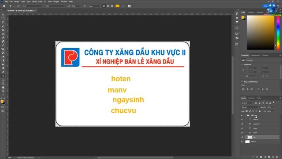The image size is (282, 159).
Task: Select the Brush tool
Action: (x=3, y=45)
